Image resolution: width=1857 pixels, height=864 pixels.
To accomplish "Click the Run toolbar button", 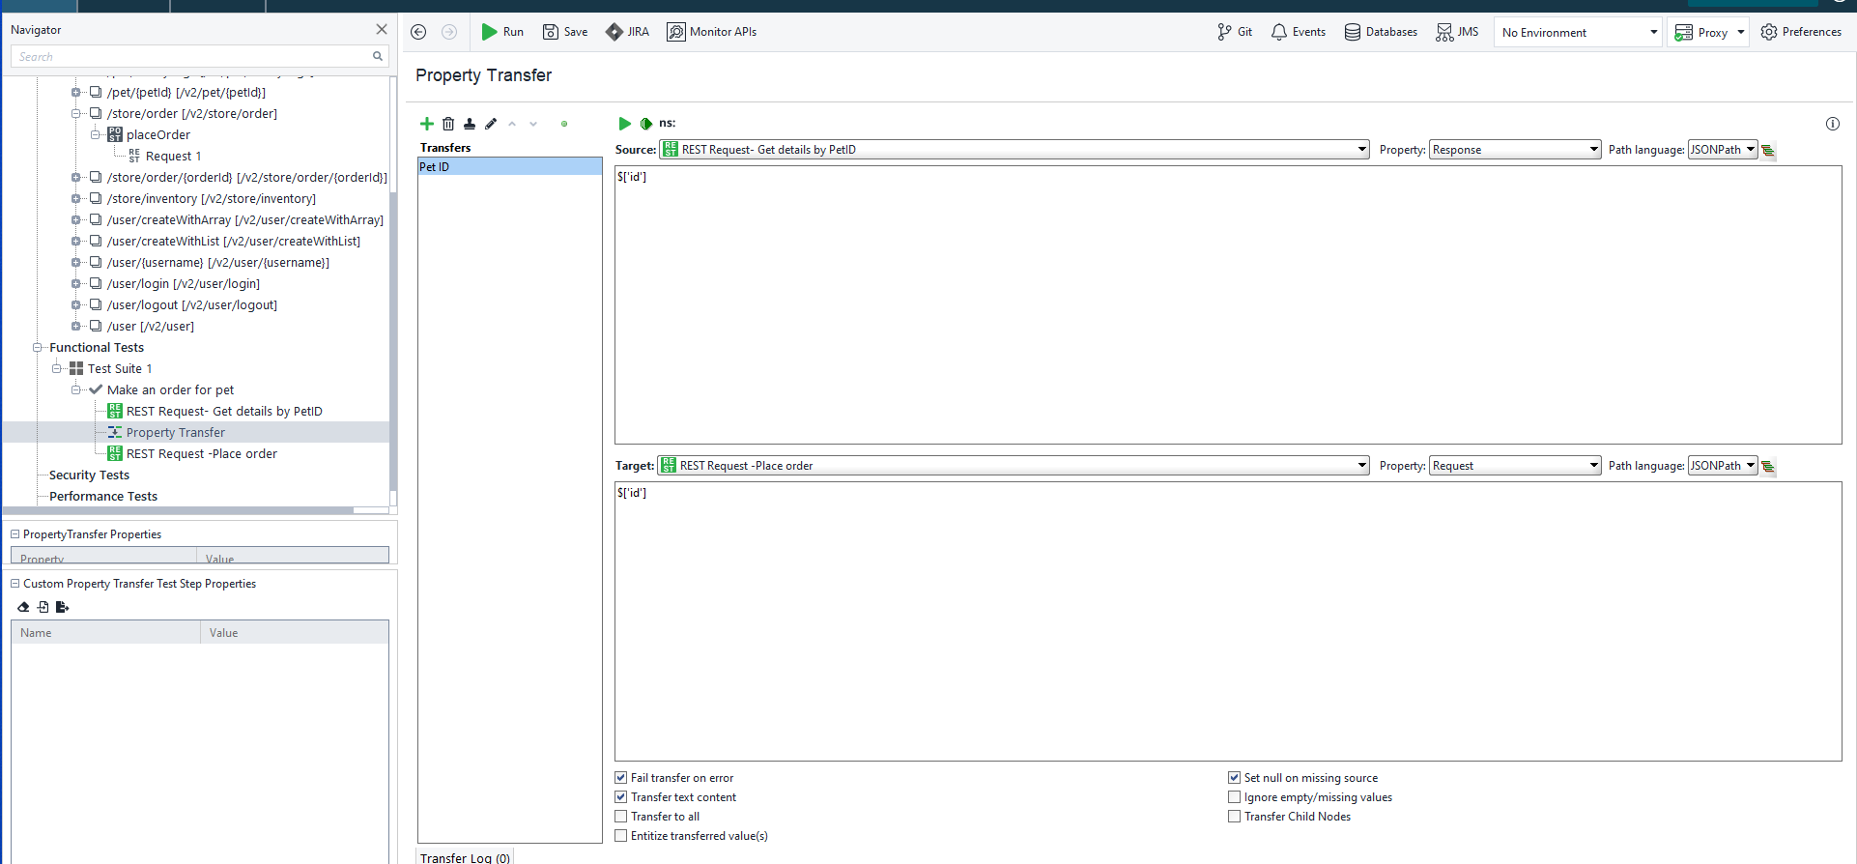I will pyautogui.click(x=502, y=32).
